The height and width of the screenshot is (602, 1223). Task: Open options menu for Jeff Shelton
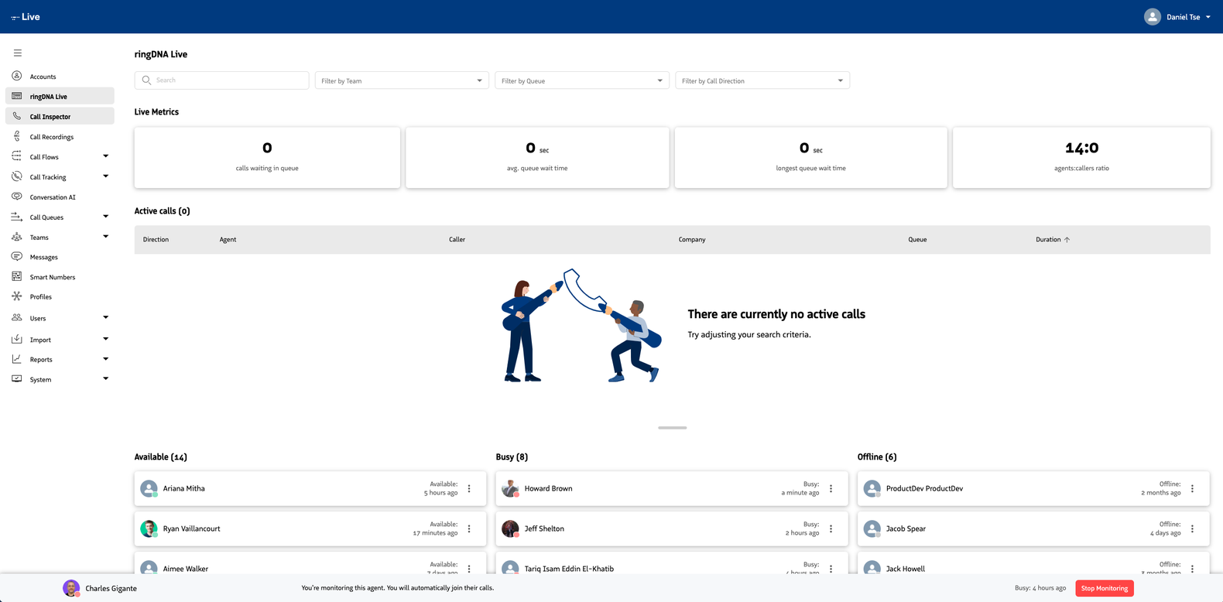point(831,529)
